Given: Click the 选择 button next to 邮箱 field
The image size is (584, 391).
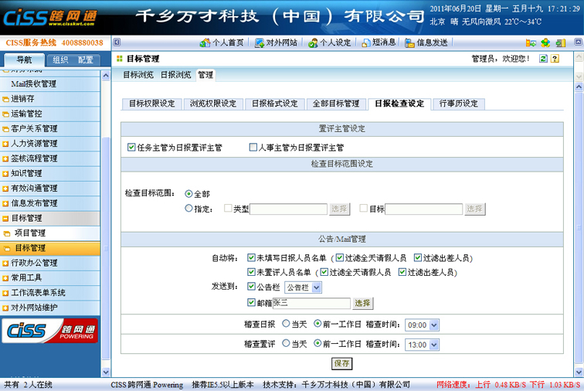Looking at the screenshot, I should pyautogui.click(x=362, y=302).
